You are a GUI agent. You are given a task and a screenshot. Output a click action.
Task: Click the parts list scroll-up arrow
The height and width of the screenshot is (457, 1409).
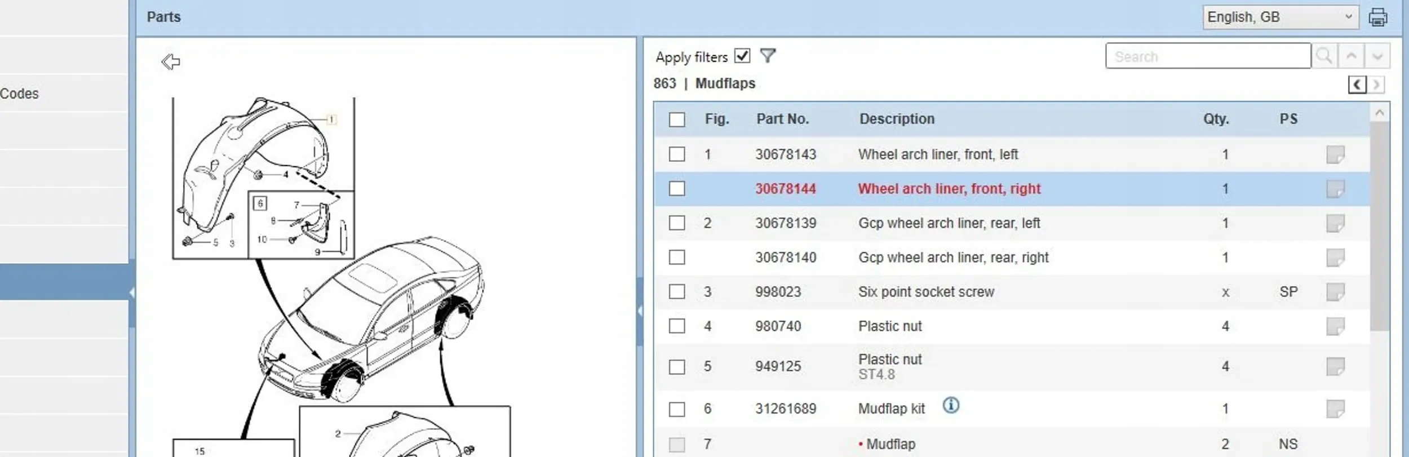point(1379,113)
